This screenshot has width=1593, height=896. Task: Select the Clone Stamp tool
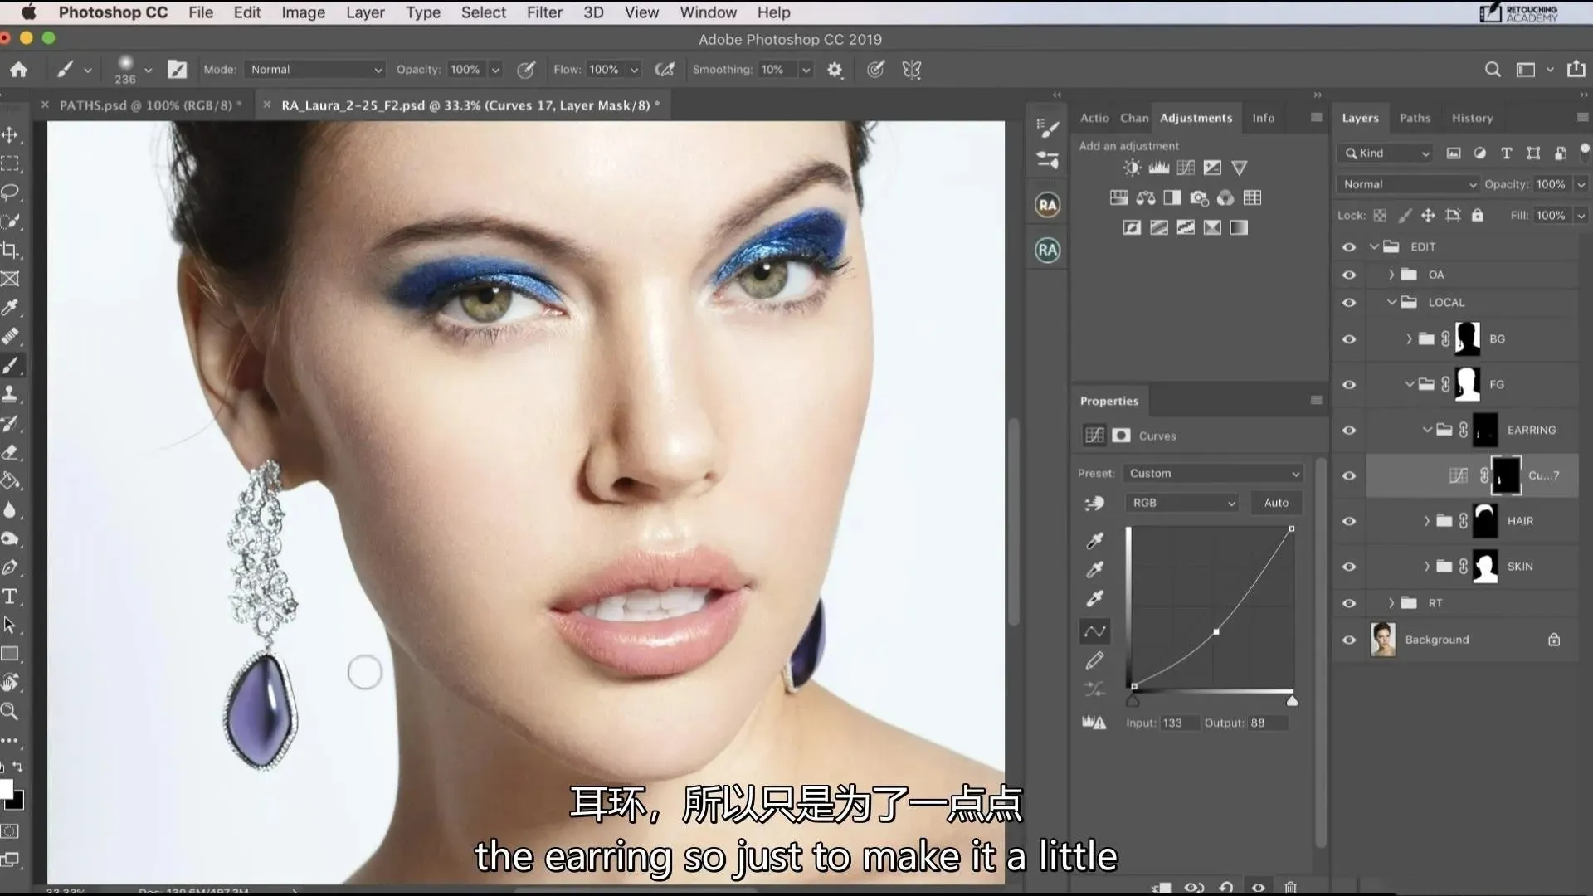pos(10,394)
